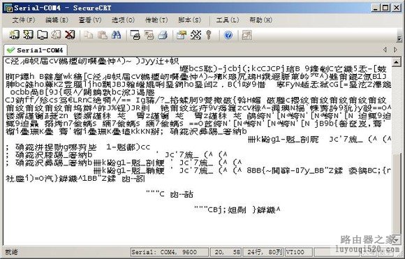The height and width of the screenshot is (259, 405).
Task: Open the 文件(F) menu
Action: 24,20
